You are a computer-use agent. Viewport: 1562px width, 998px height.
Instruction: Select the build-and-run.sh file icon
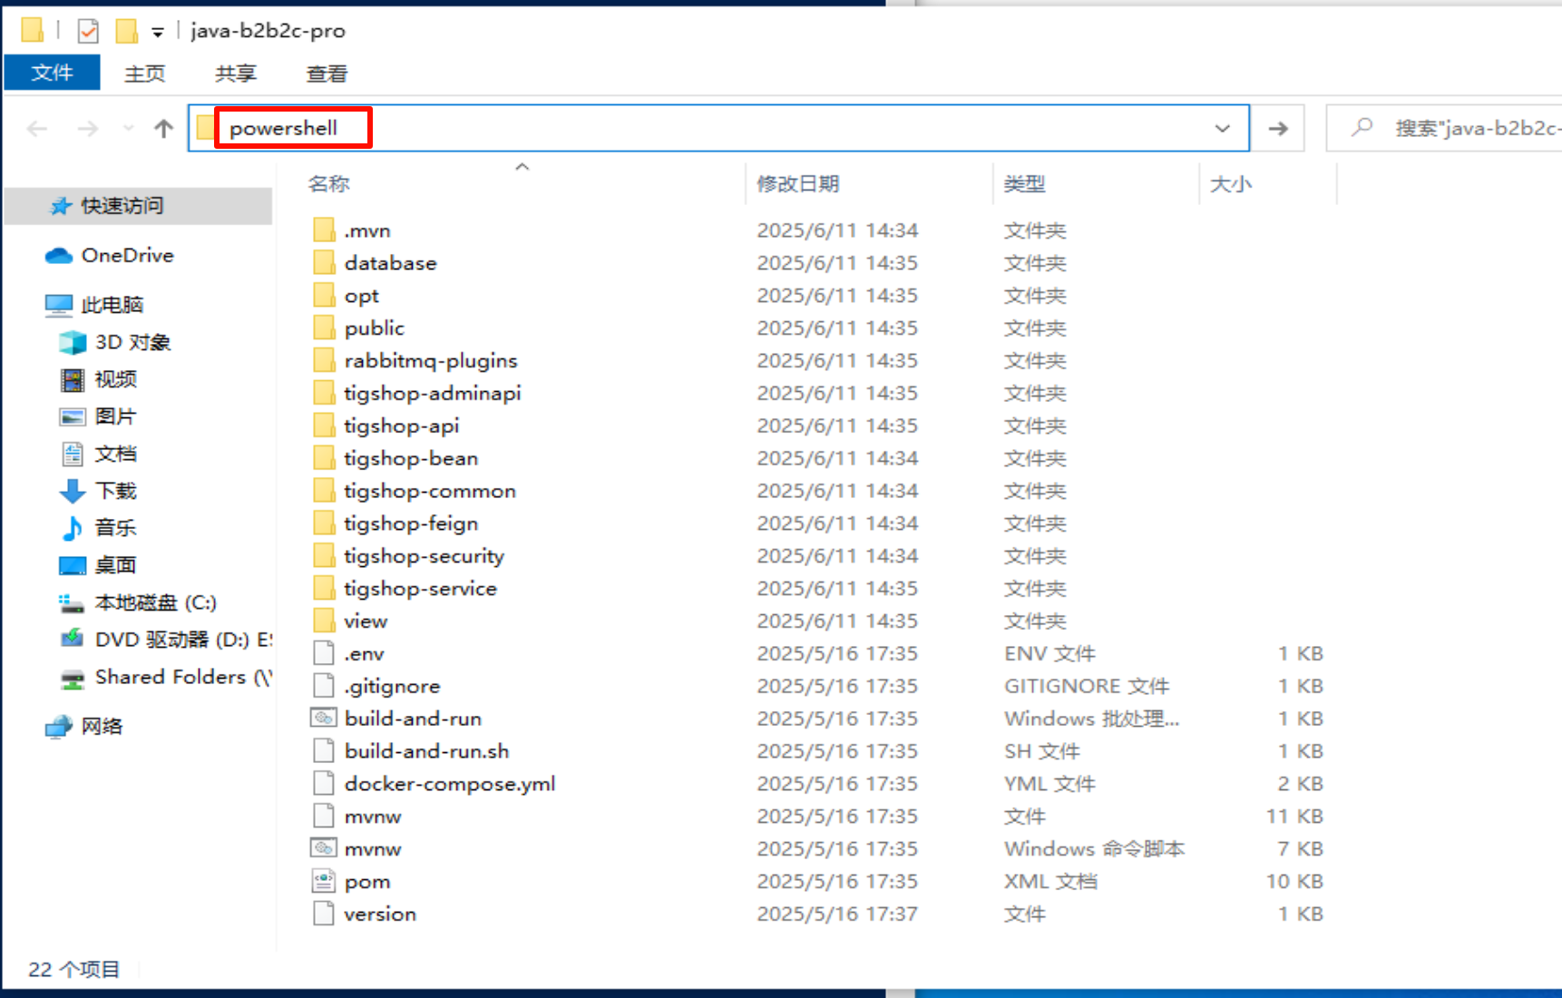[x=324, y=751]
